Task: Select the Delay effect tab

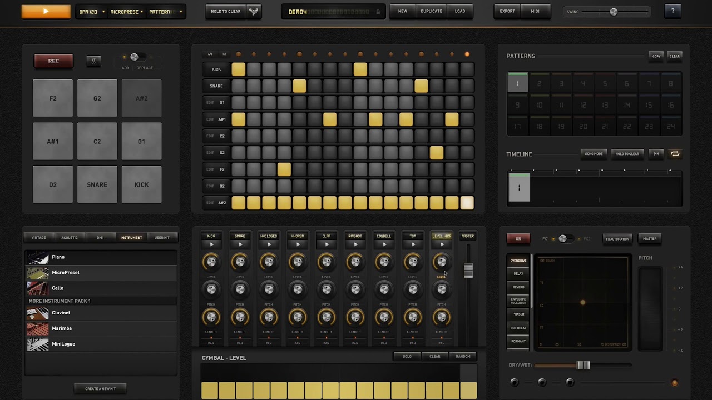Action: point(518,274)
